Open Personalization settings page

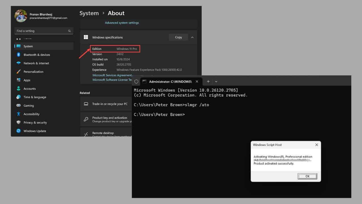point(44,72)
